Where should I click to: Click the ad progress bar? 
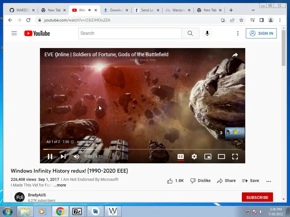pyautogui.click(x=142, y=149)
